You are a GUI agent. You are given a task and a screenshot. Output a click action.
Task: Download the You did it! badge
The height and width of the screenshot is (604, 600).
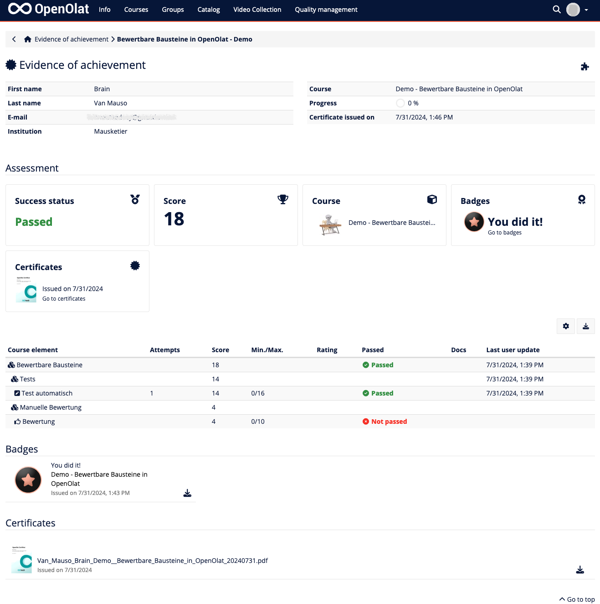[187, 493]
